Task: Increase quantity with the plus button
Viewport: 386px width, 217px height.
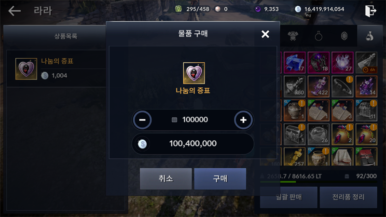Action: (243, 120)
